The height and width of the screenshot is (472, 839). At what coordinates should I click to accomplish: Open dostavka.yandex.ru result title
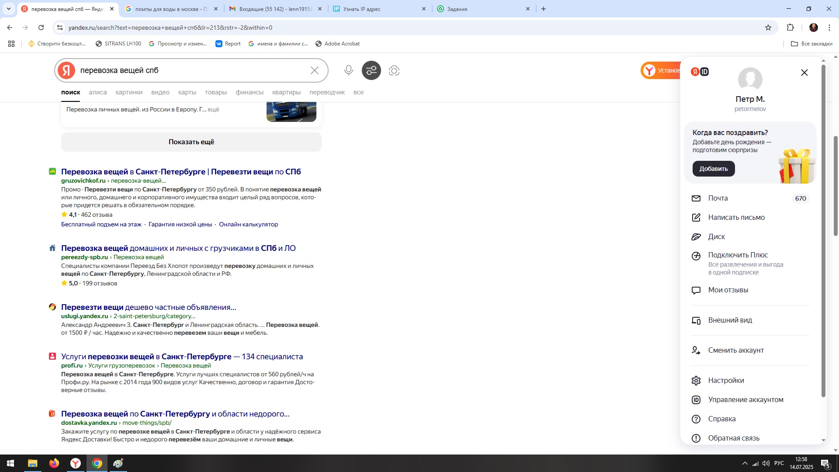click(175, 414)
